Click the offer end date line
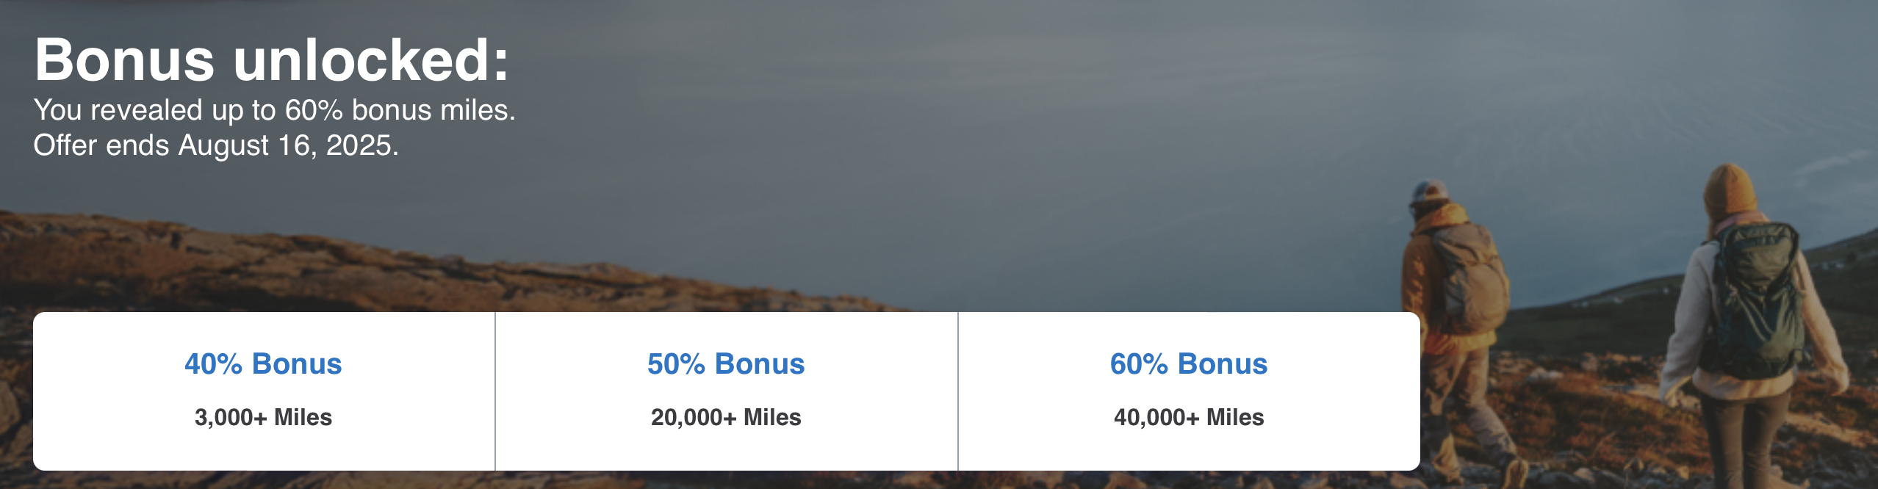This screenshot has height=489, width=1878. point(216,145)
